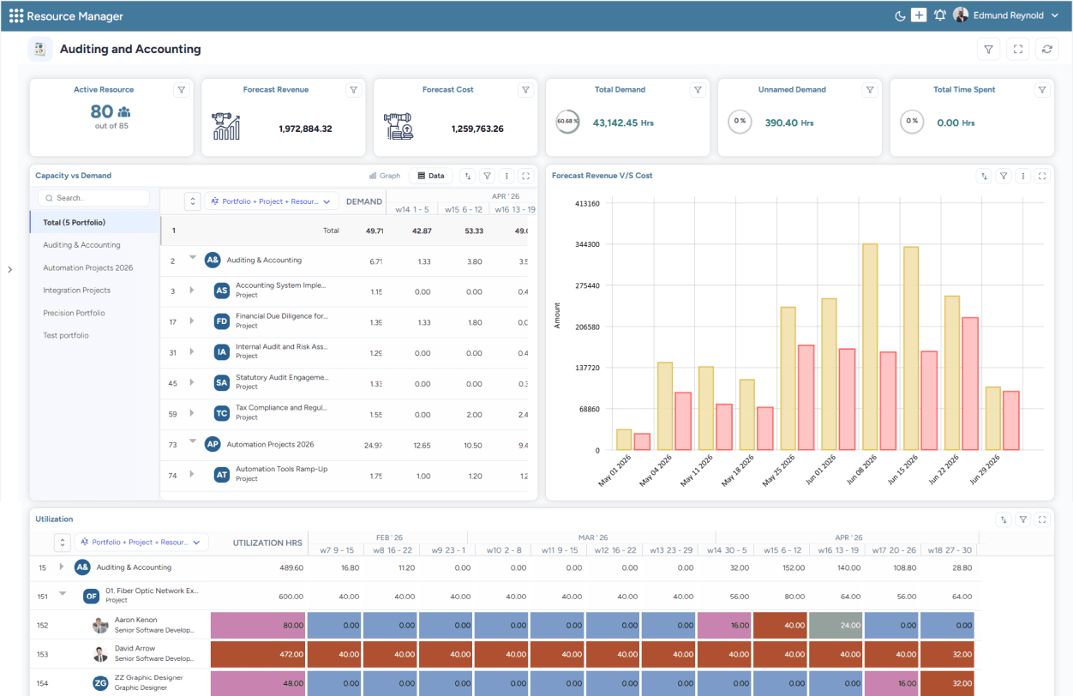Screen dimensions: 1073x696
Task: Expand Tax Compliance and Regul... row
Action: (x=192, y=414)
